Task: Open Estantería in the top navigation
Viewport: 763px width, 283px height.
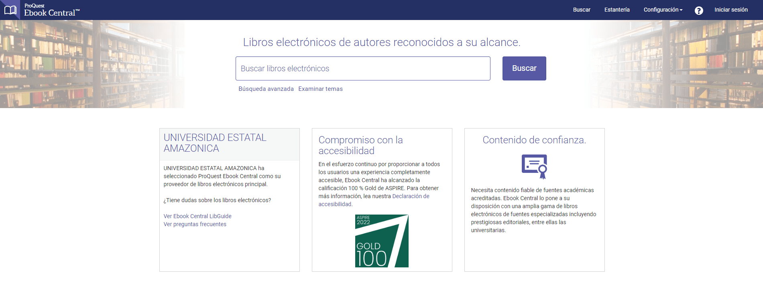Action: 617,10
